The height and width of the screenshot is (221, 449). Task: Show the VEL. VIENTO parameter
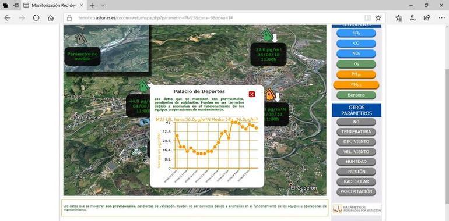(356, 152)
